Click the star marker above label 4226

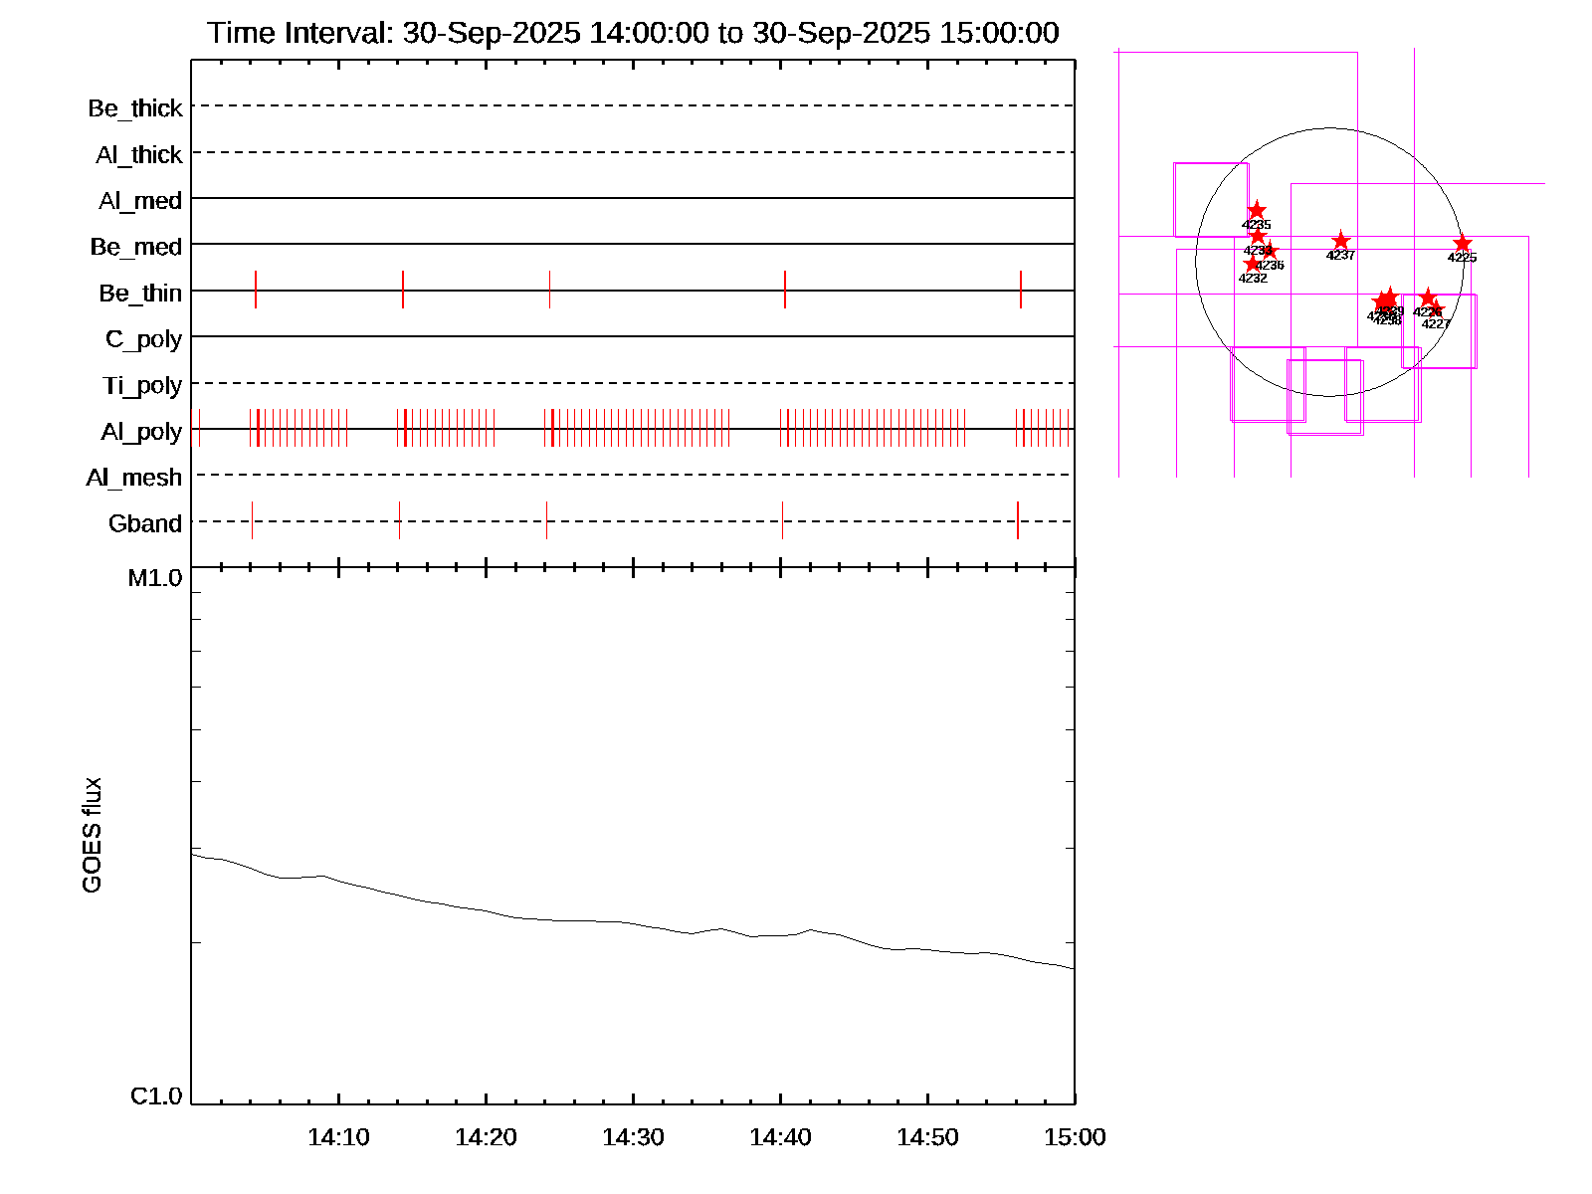coord(1428,298)
